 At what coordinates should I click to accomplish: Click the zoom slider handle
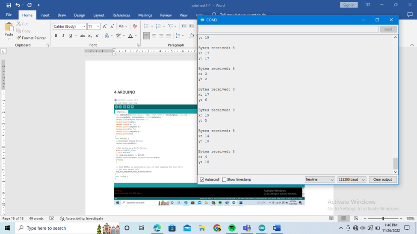pyautogui.click(x=383, y=218)
